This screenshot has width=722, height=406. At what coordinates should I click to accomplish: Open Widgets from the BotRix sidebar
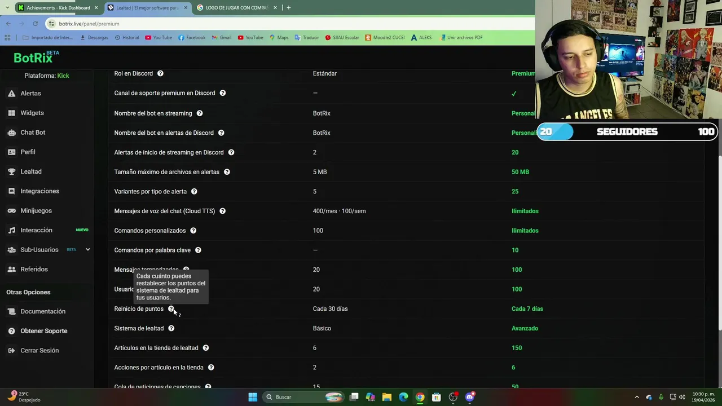pyautogui.click(x=32, y=113)
